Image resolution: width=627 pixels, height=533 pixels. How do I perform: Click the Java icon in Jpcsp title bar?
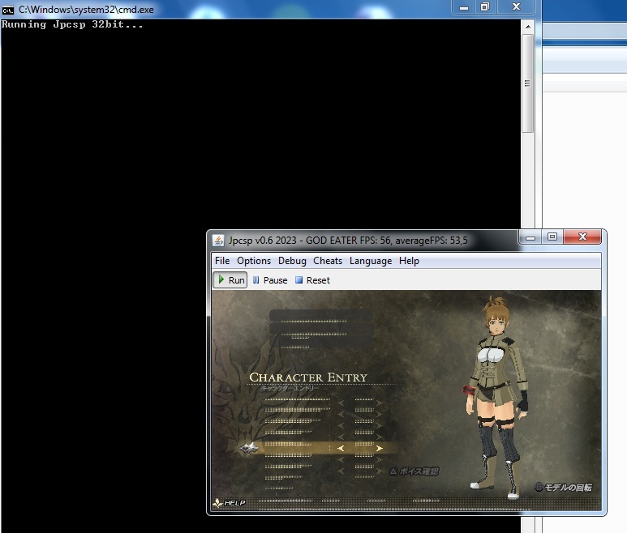point(218,240)
